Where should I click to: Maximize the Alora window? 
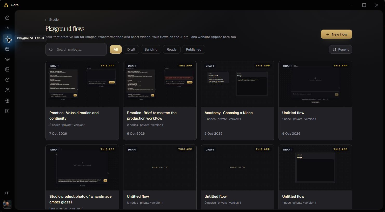click(364, 5)
